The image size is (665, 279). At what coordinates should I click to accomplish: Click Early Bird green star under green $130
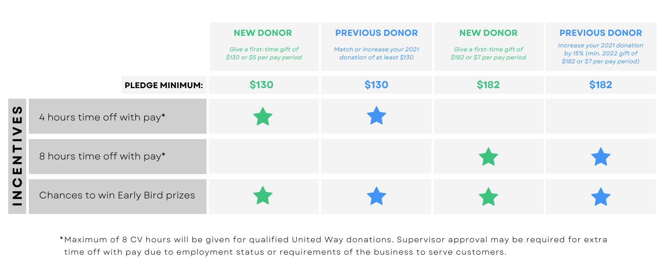pos(263,196)
